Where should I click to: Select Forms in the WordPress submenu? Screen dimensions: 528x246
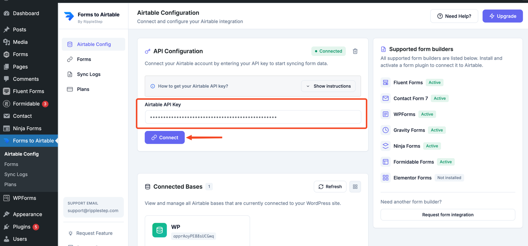[11, 164]
